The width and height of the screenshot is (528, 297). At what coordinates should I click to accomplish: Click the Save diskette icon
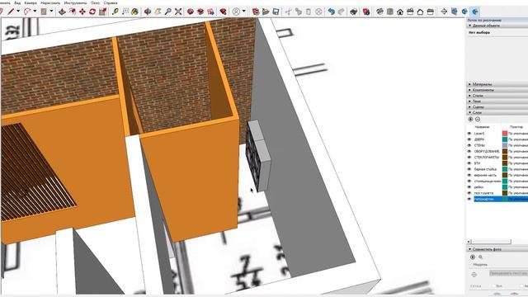pyautogui.click(x=276, y=12)
